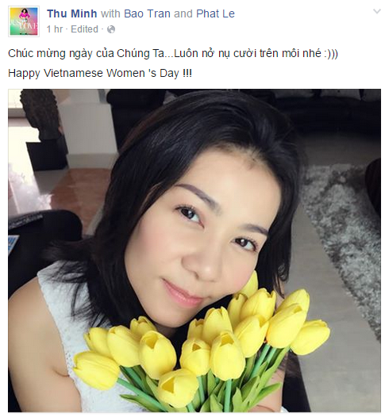Screen dimensions: 385x417
Task: Click the "Happy Vietnamese Women's Day" text
Action: (100, 73)
